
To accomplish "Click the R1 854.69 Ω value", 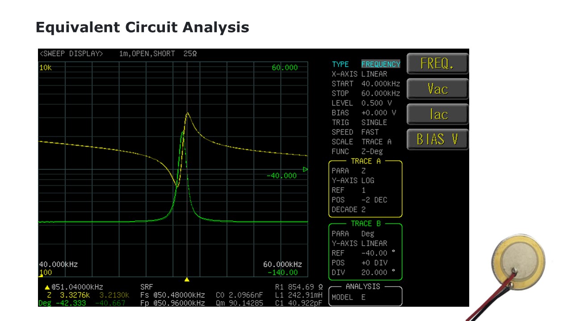I will click(299, 287).
